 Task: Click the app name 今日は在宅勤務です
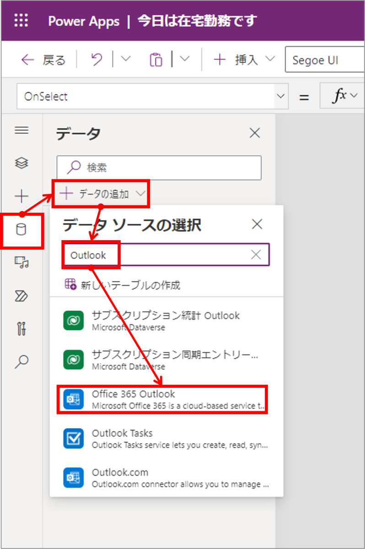[x=197, y=21]
